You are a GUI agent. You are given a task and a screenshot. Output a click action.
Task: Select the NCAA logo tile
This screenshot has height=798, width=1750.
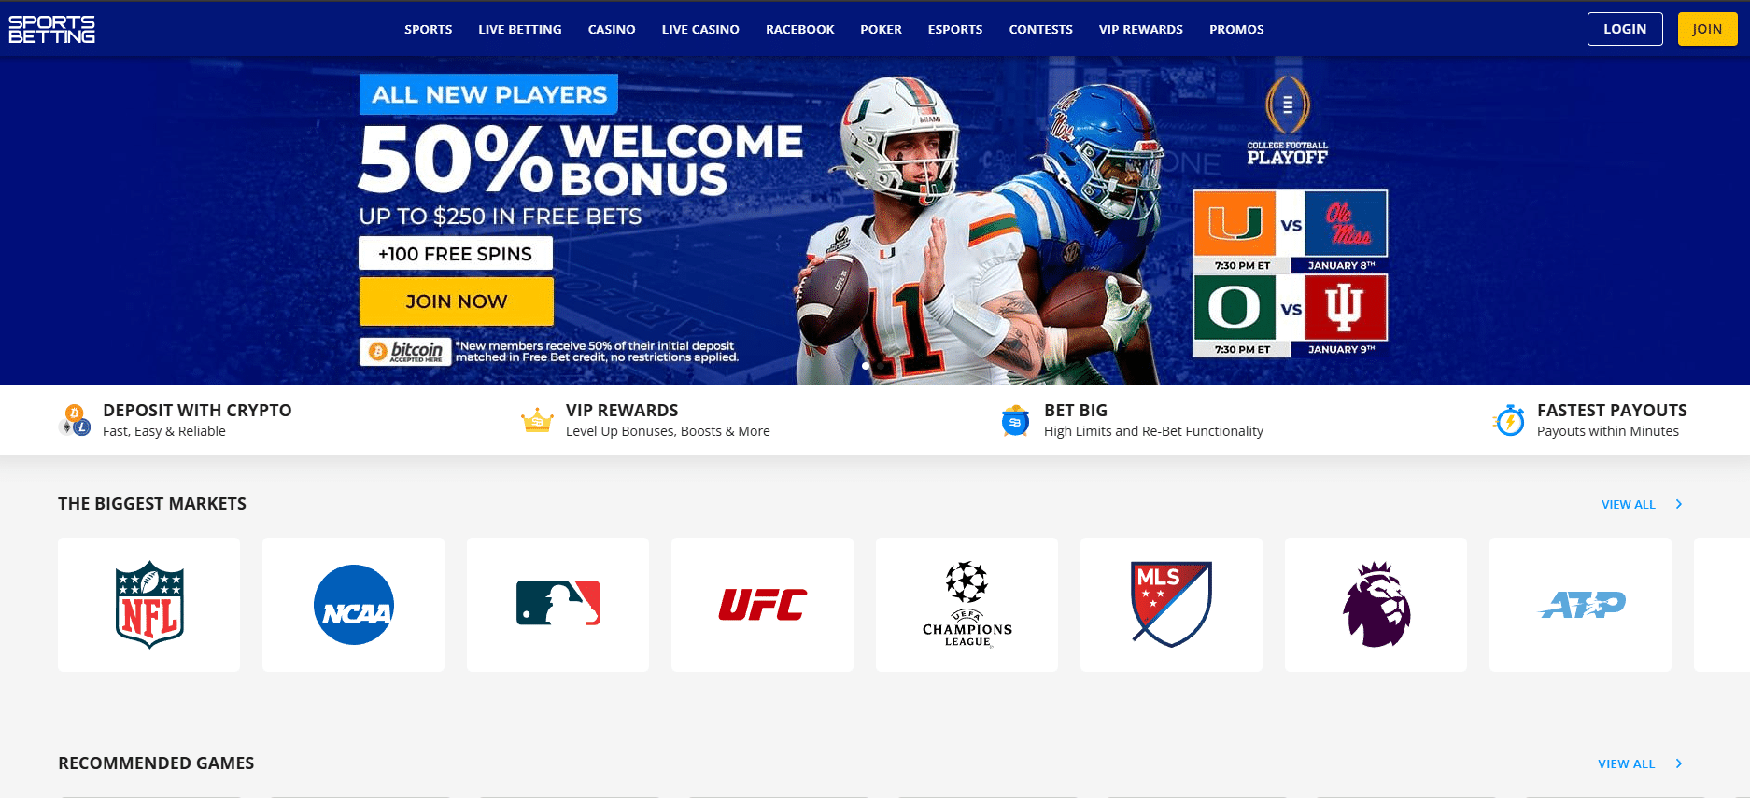click(353, 604)
